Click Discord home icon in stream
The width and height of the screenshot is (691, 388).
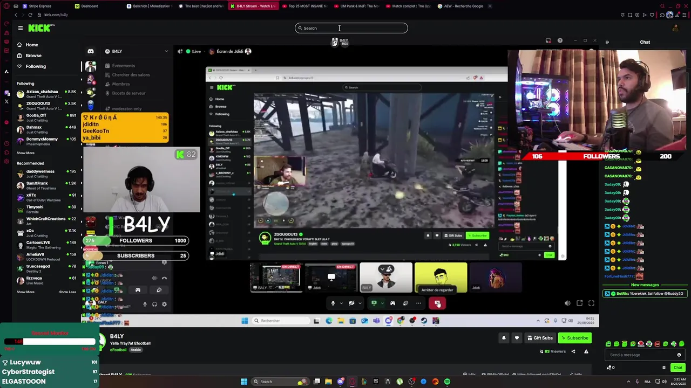91,51
